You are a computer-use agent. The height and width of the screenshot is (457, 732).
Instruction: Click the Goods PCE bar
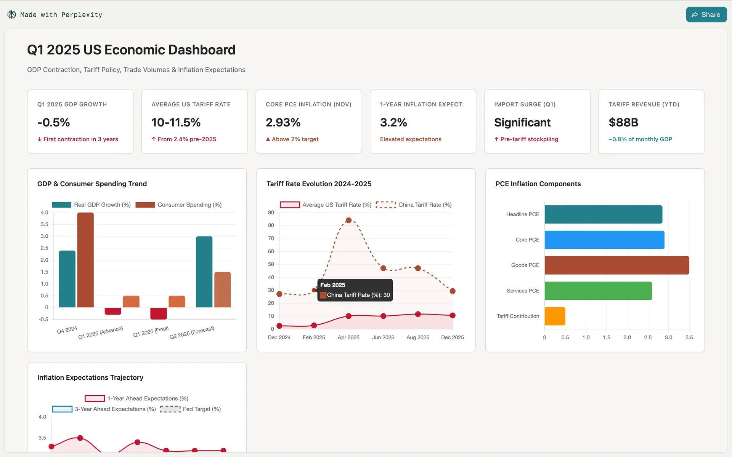click(616, 265)
